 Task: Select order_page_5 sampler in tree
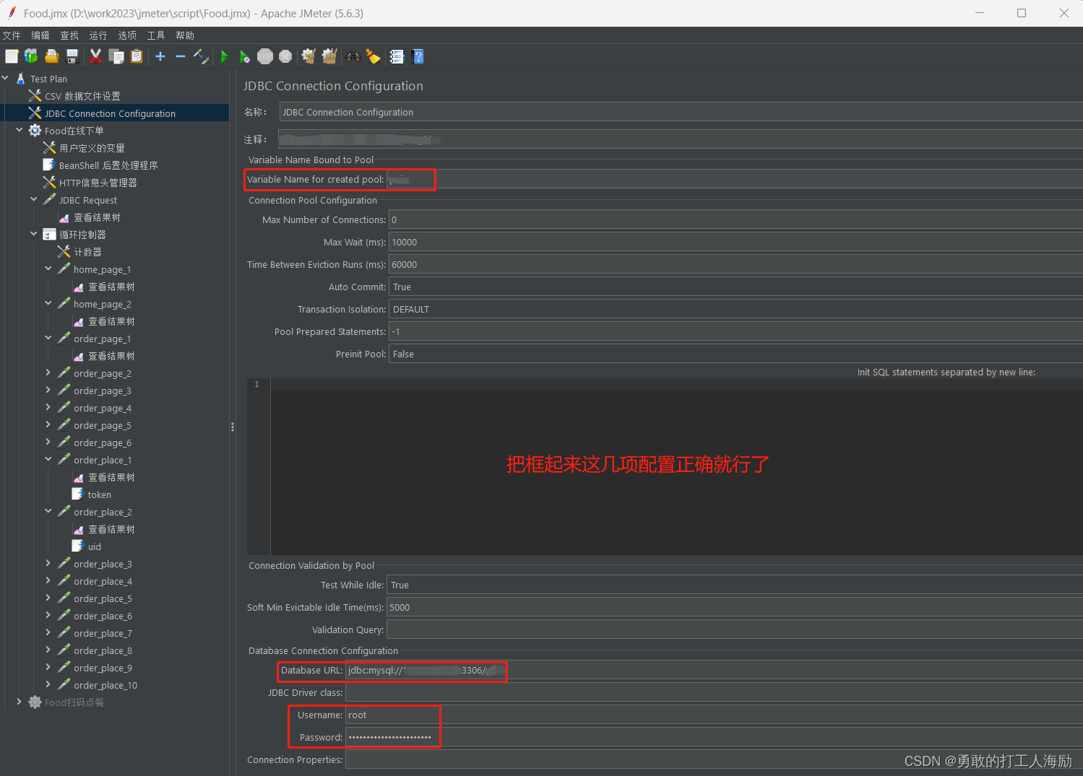(x=102, y=425)
